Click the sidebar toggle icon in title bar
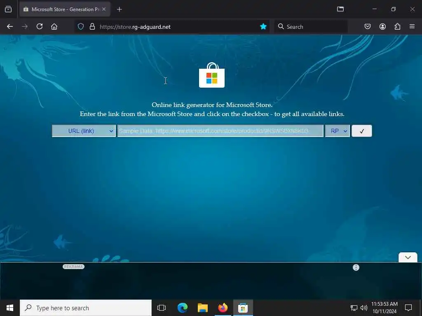 (340, 9)
